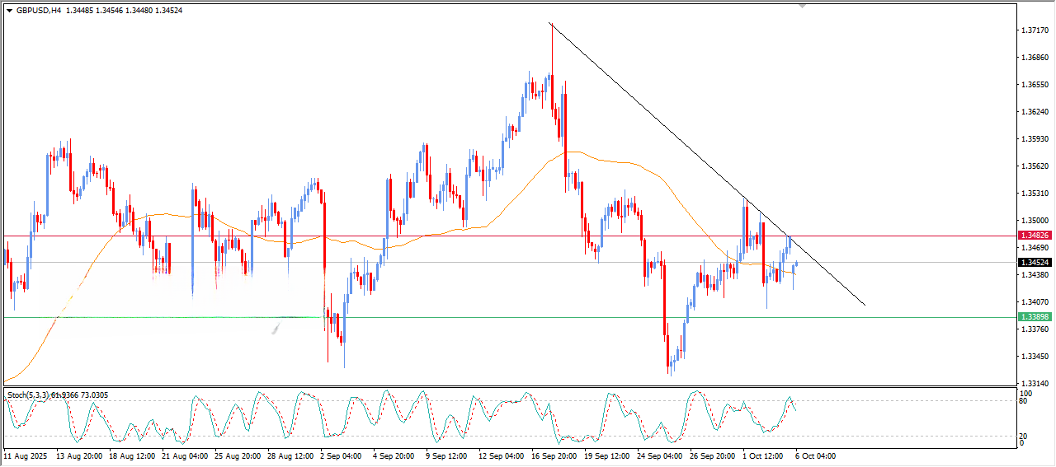Click the Stoch(5,3,3) indicator label
This screenshot has width=1056, height=467.
[29, 396]
